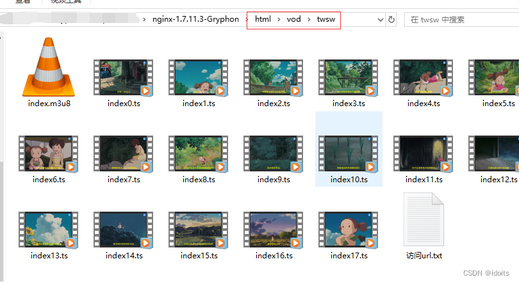Select the index16.ts video thumbnail
Screen dimensions: 519x282
coord(274,230)
